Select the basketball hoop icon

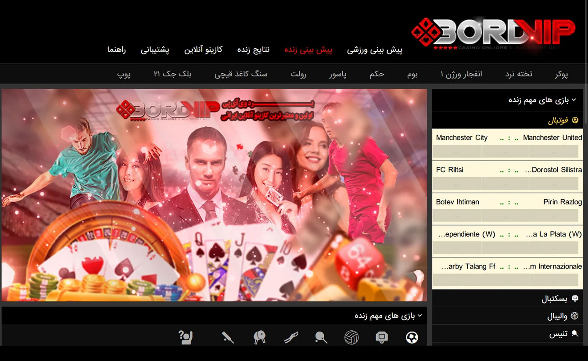[x=382, y=337]
